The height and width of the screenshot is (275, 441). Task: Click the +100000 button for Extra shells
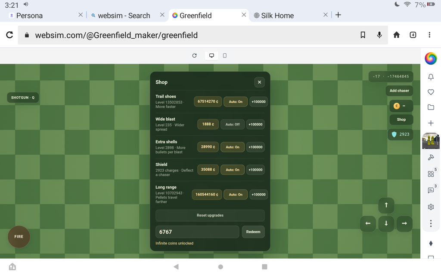255,147
